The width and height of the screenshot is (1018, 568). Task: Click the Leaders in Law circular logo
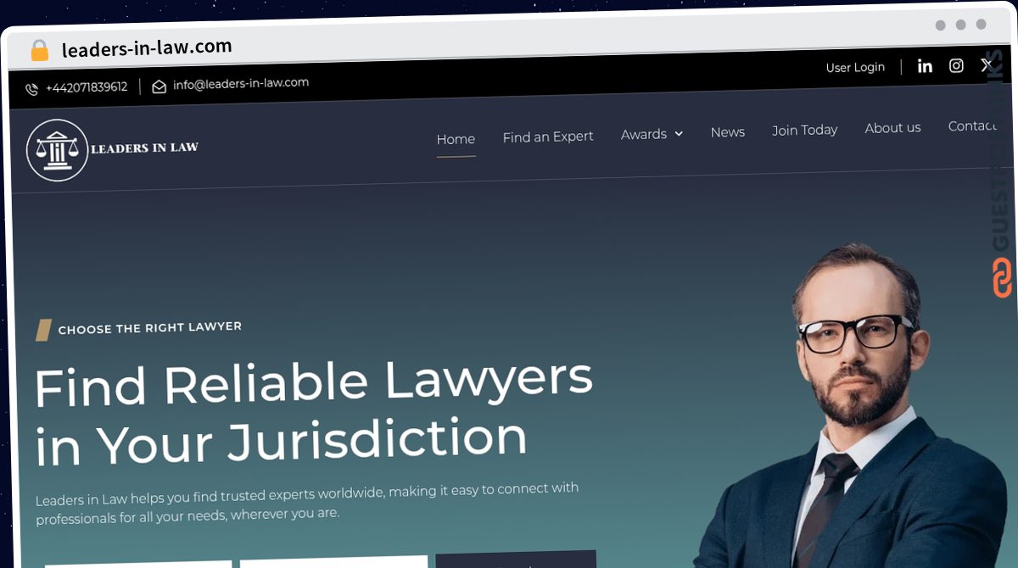pos(57,151)
